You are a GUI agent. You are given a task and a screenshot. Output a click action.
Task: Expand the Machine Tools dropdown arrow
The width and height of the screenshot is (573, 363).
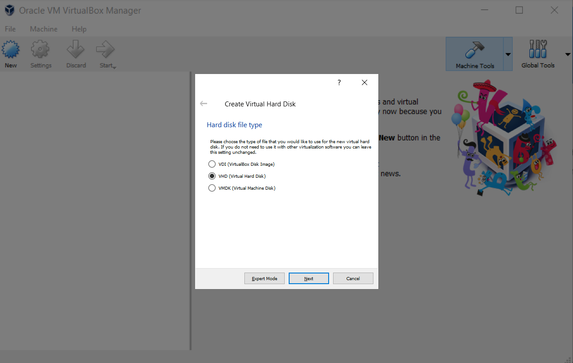(508, 55)
